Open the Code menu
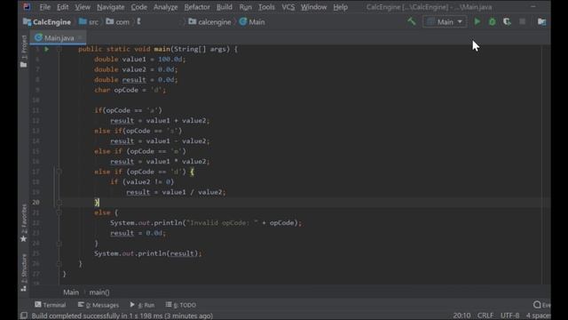The width and height of the screenshot is (568, 320). point(138,7)
